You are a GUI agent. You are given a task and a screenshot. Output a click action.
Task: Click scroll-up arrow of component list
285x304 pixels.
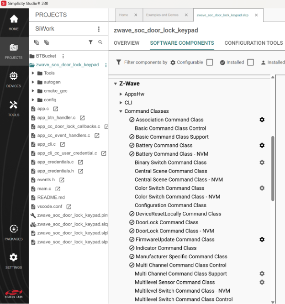click(273, 77)
